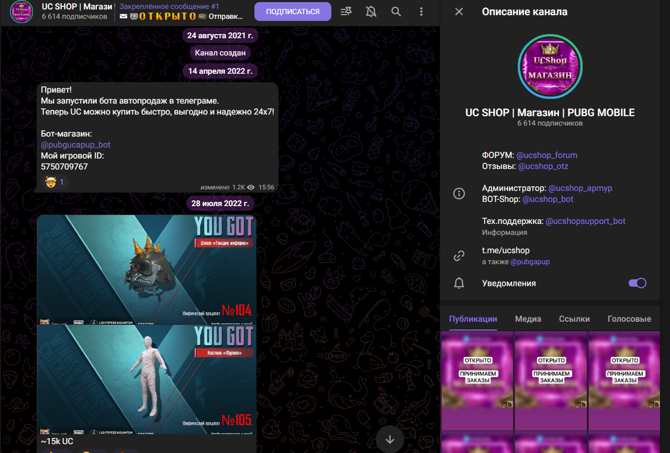Open the three-dot more options menu
Image resolution: width=670 pixels, height=453 pixels.
tap(421, 12)
